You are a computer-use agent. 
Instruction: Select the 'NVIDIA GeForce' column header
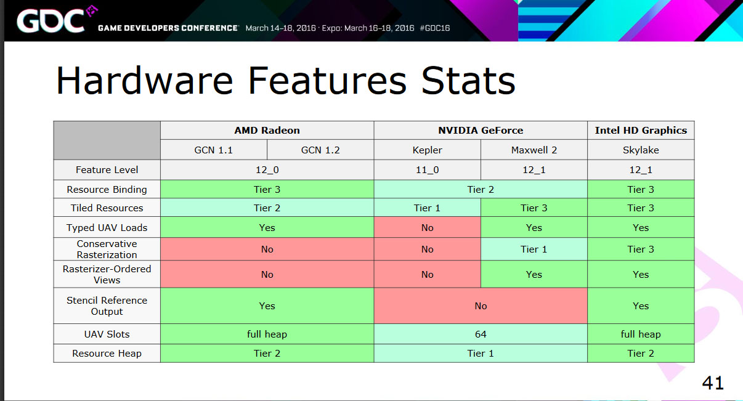(481, 131)
